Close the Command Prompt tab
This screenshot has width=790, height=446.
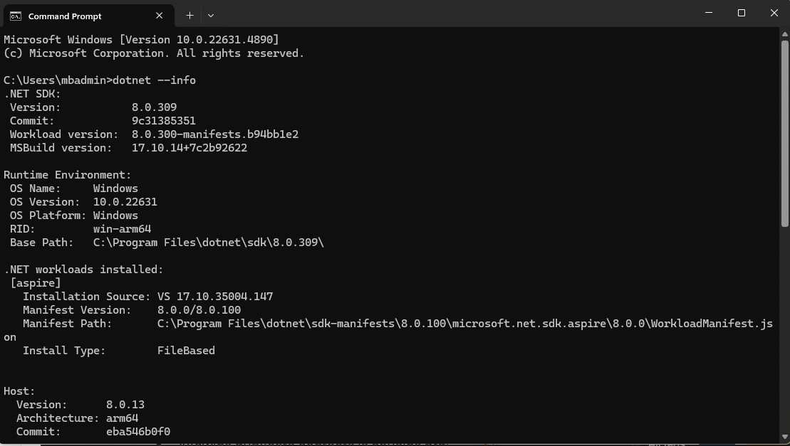click(x=159, y=16)
